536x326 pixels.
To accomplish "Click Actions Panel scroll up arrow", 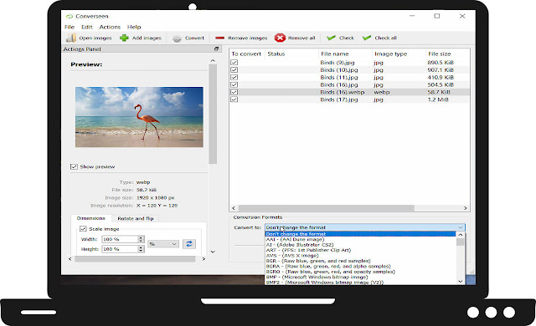I will coord(213,61).
